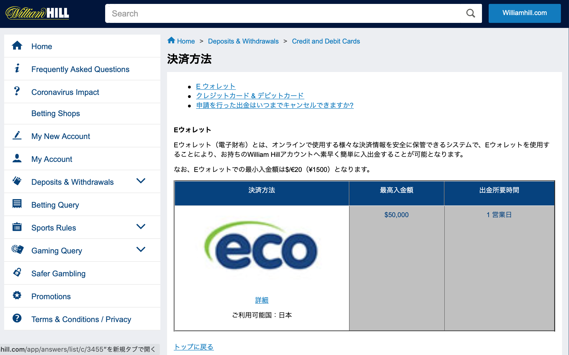Click the Terms & Conditions help icon
569x355 pixels.
17,318
